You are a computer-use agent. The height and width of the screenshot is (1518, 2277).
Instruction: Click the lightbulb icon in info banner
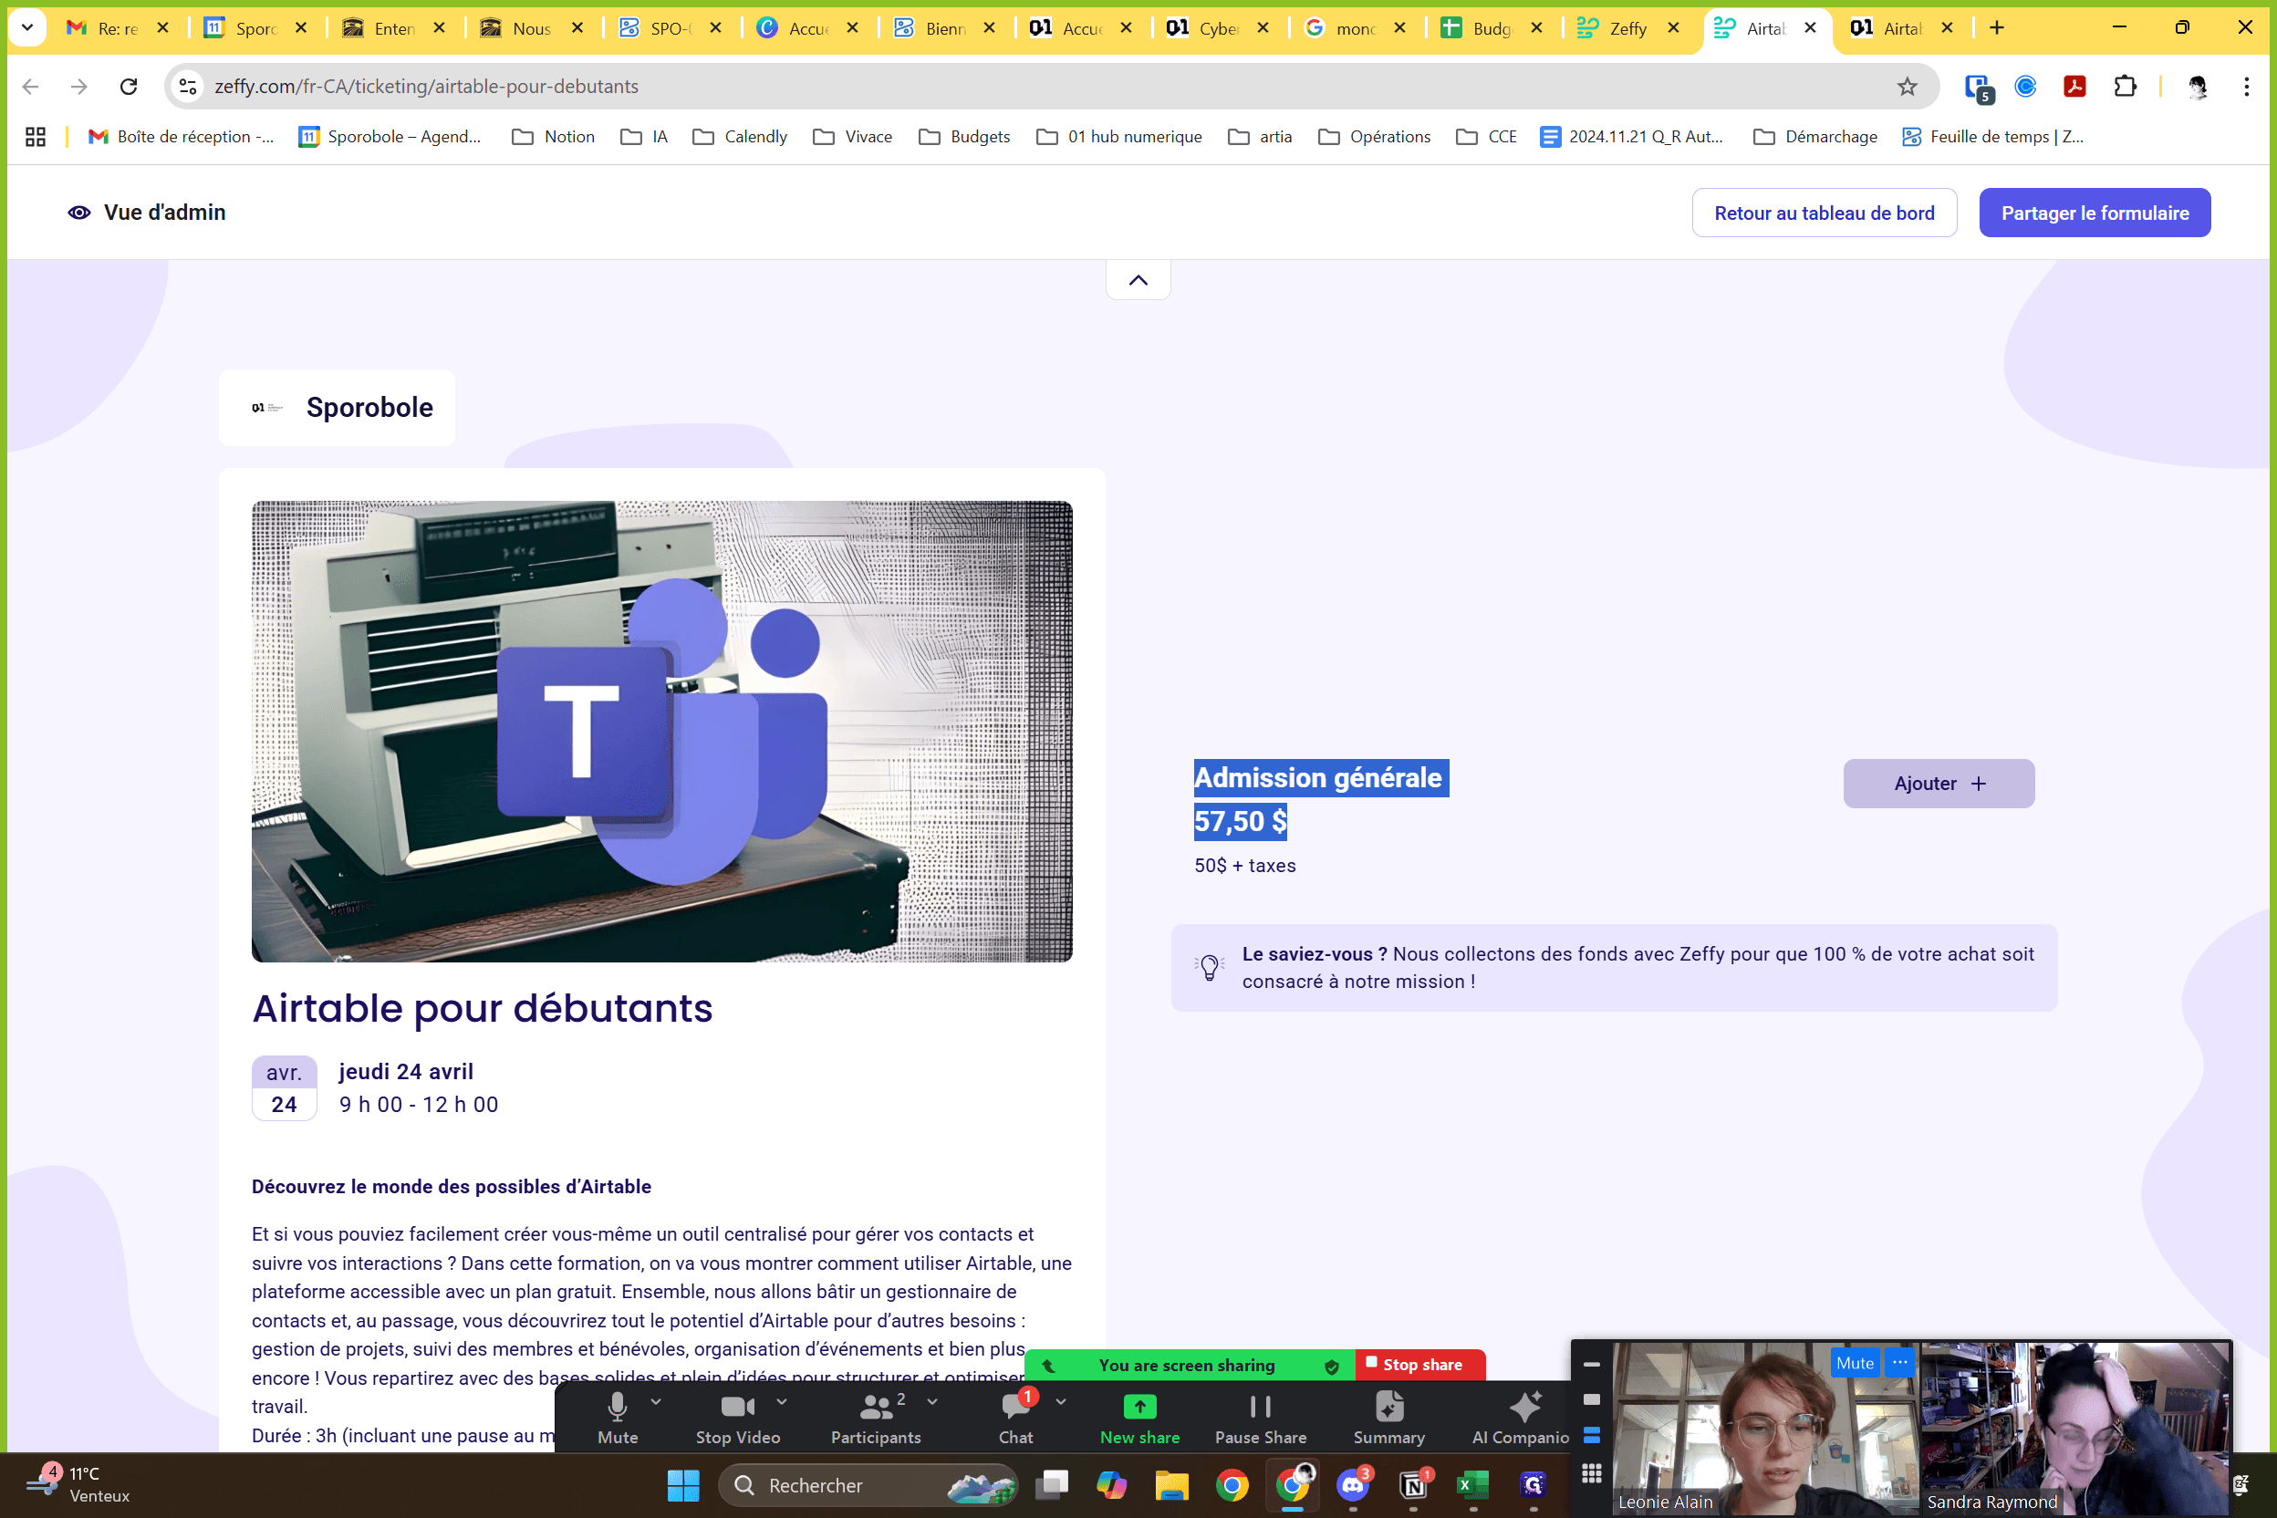(1209, 967)
